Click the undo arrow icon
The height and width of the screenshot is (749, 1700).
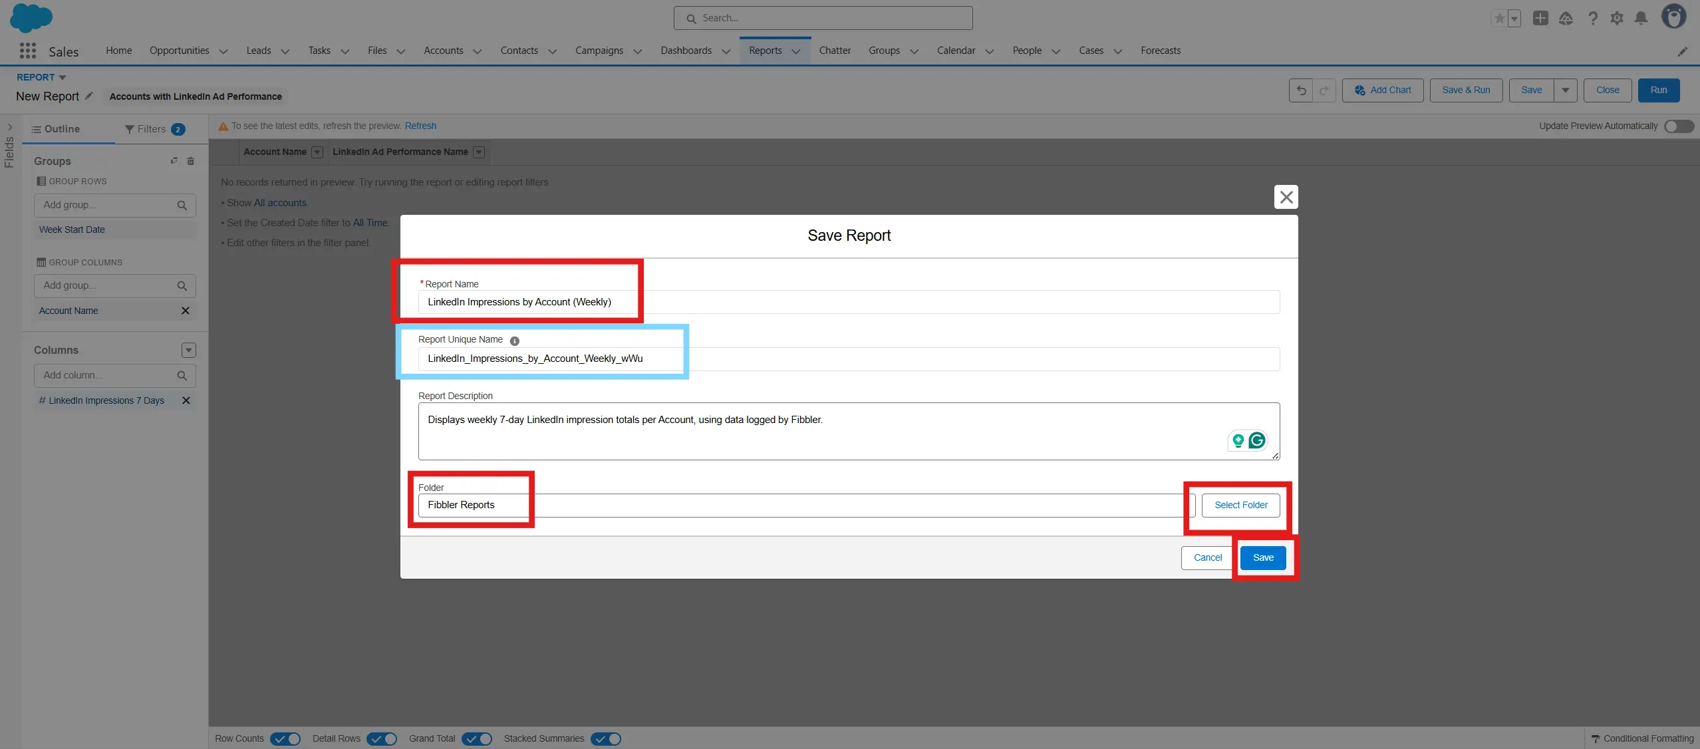pos(1301,90)
